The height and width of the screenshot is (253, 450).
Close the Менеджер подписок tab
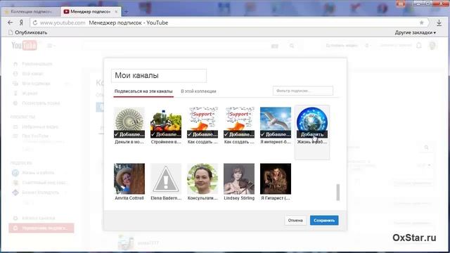click(116, 12)
